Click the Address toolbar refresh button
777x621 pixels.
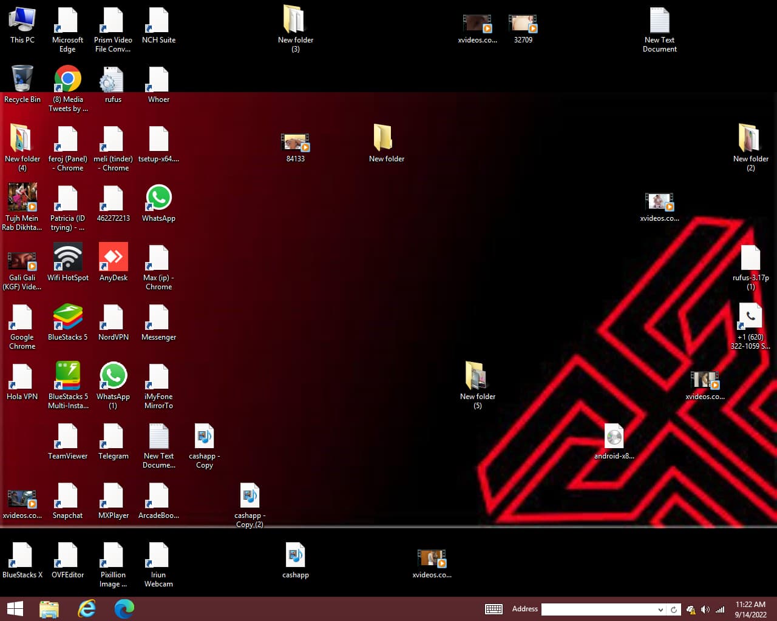pyautogui.click(x=673, y=609)
